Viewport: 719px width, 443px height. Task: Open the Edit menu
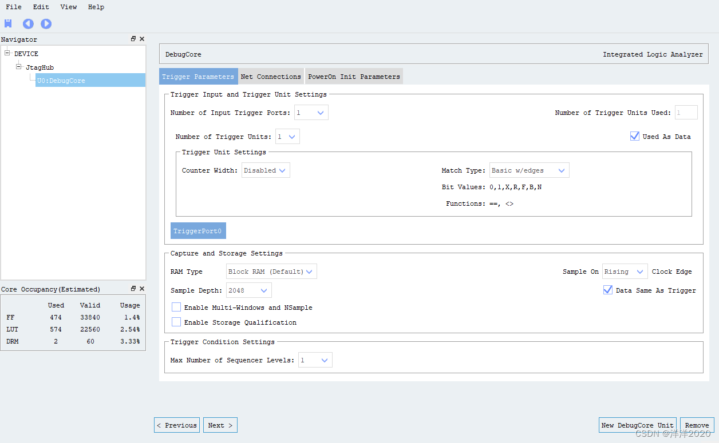click(41, 7)
